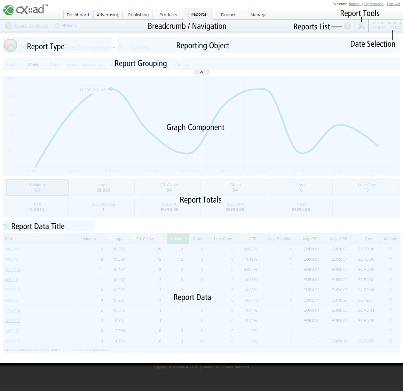Select the Imps. totals metric box

(x=103, y=188)
